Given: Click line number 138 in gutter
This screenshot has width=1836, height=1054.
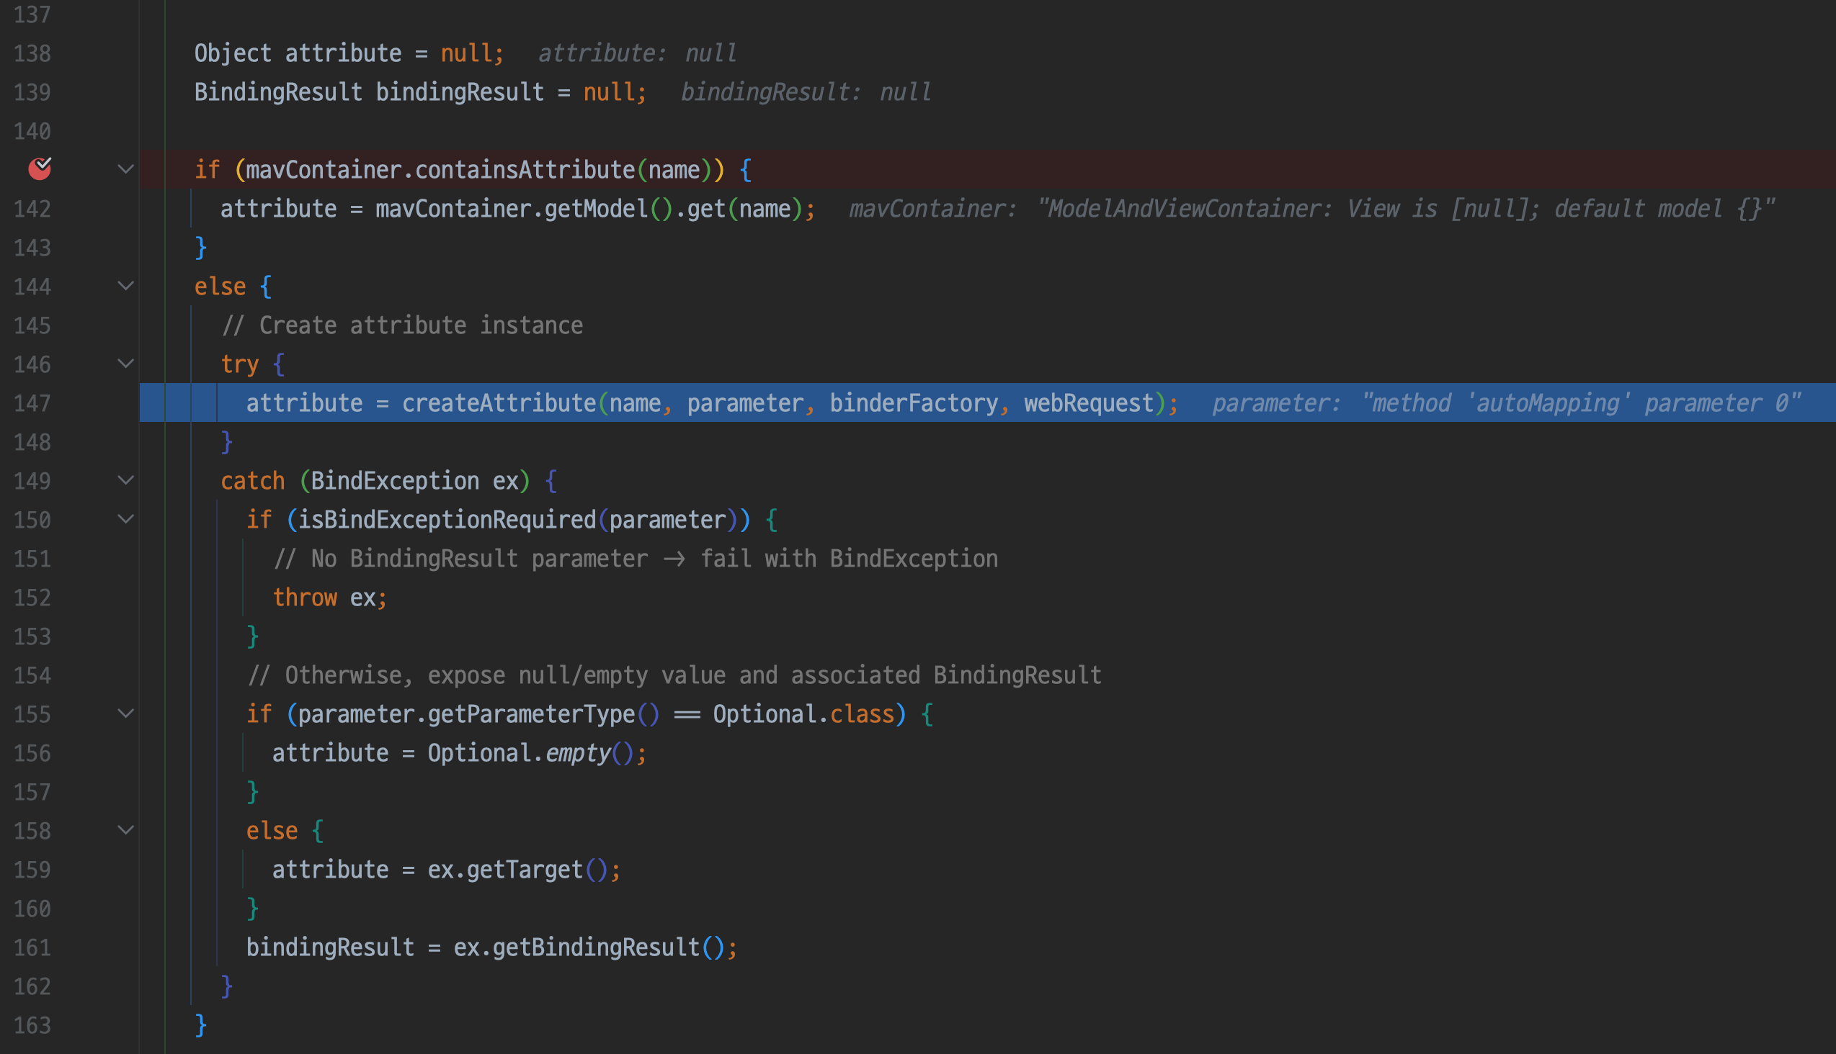Looking at the screenshot, I should click(x=32, y=53).
